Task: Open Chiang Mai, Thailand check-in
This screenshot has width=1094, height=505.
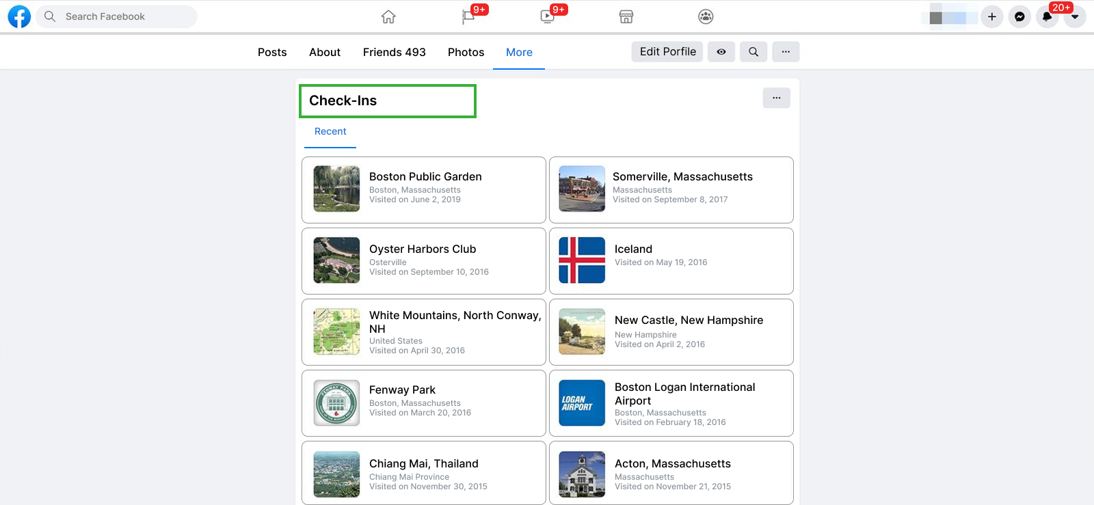Action: (x=424, y=473)
